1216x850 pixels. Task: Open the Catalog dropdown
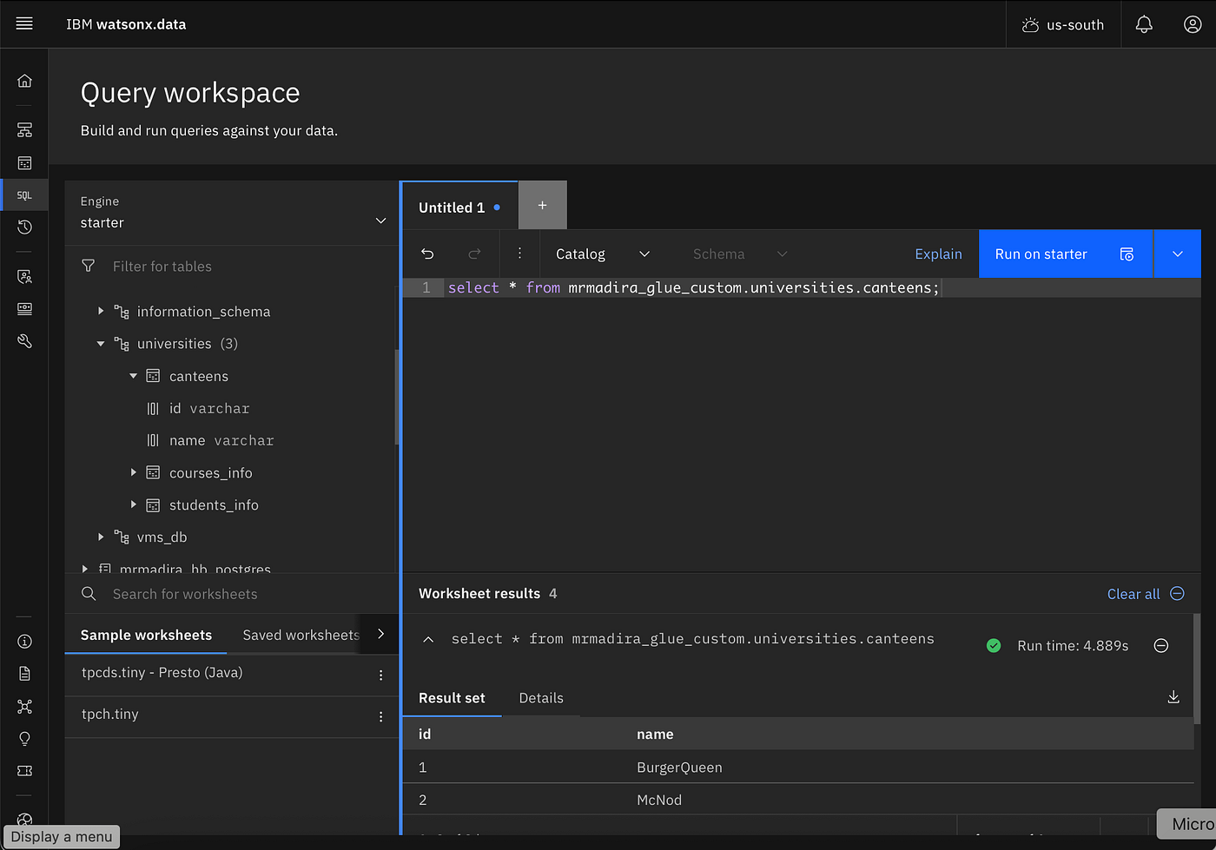pos(603,254)
